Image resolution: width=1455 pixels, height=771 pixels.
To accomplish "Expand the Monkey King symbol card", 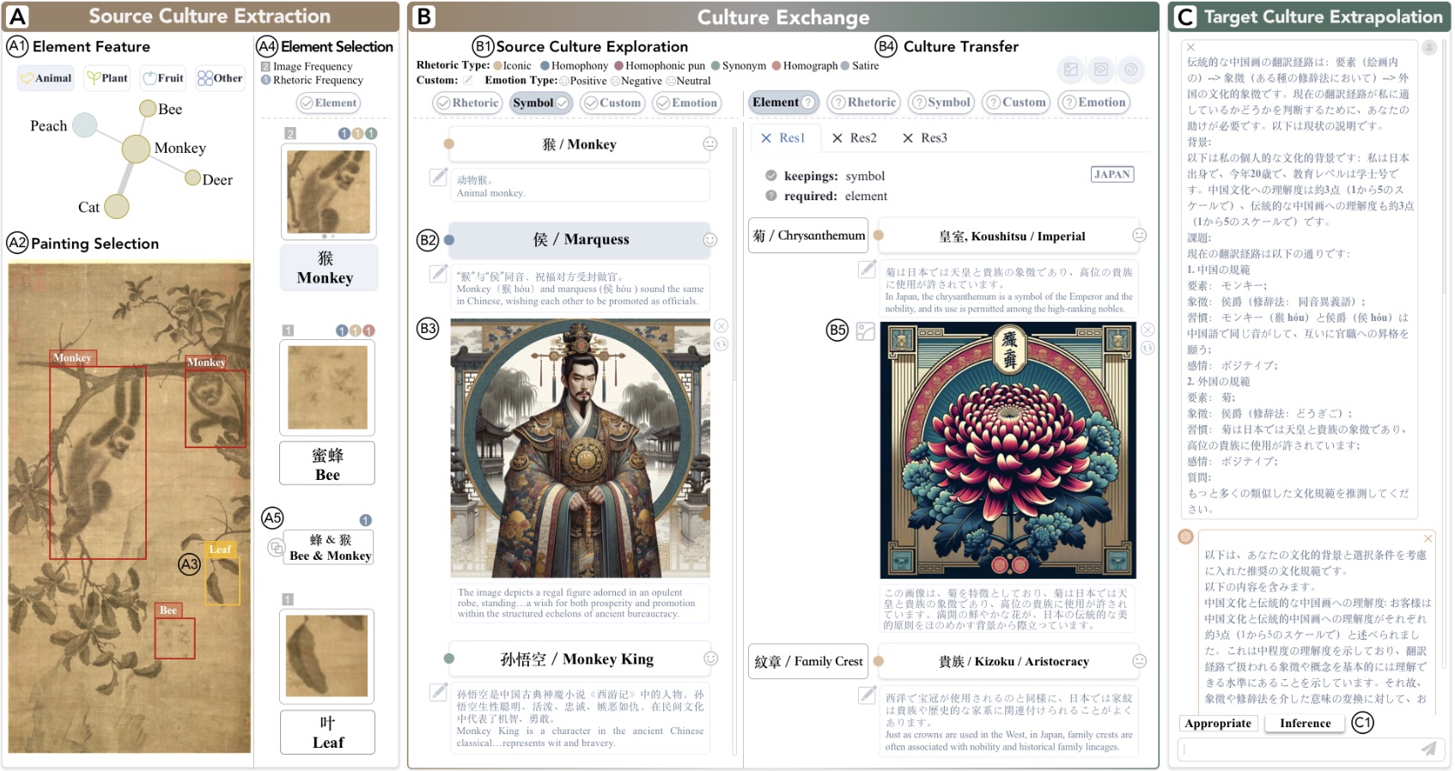I will (x=577, y=659).
